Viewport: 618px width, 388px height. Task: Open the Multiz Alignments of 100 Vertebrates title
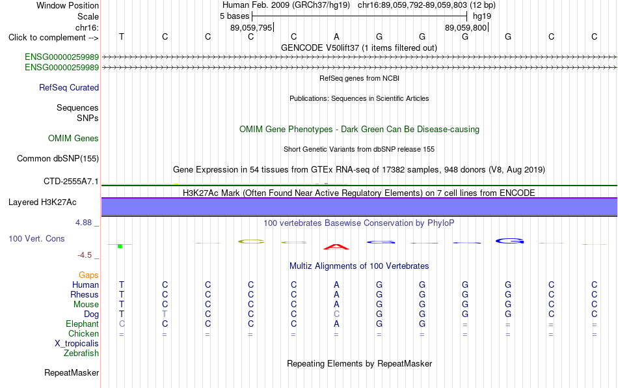[359, 266]
